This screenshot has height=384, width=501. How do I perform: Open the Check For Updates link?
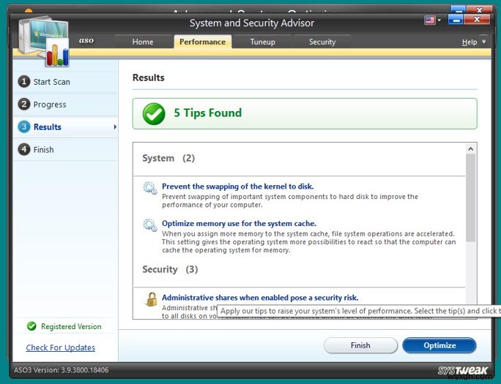tap(61, 347)
